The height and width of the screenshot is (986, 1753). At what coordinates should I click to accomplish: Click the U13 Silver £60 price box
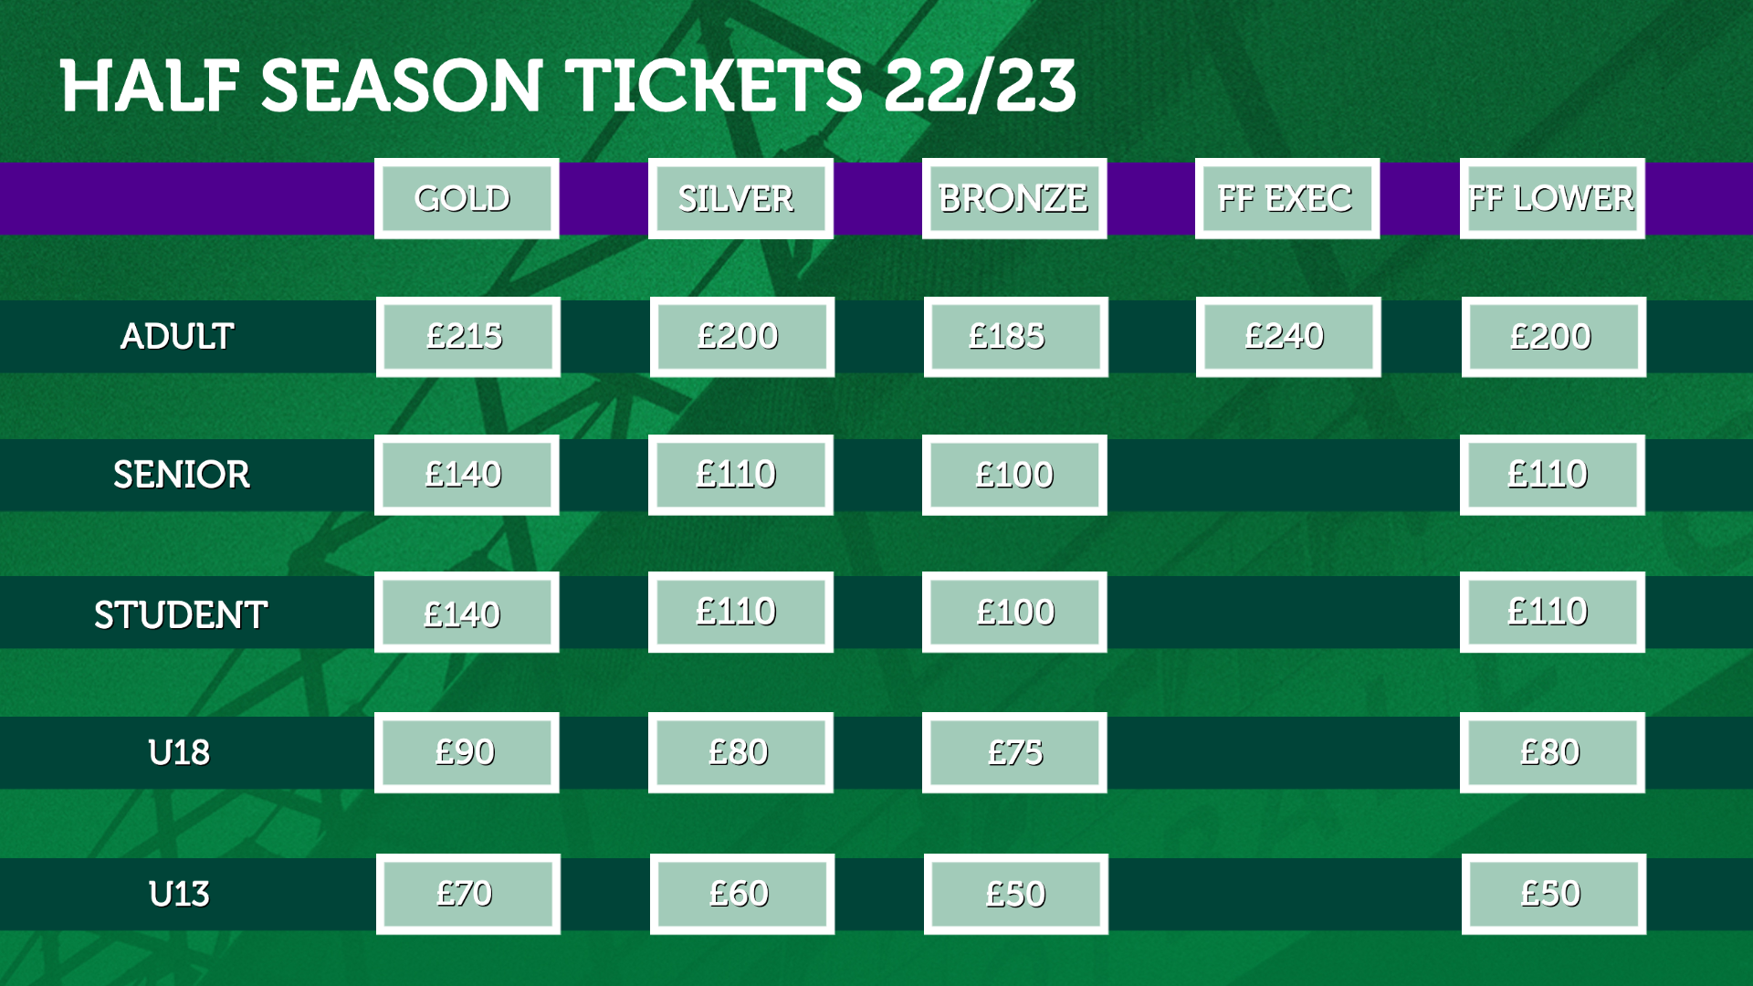pyautogui.click(x=742, y=894)
